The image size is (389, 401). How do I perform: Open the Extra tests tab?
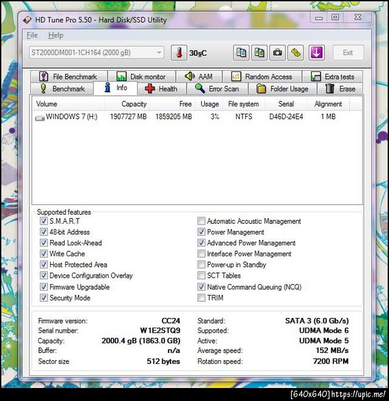pos(333,77)
